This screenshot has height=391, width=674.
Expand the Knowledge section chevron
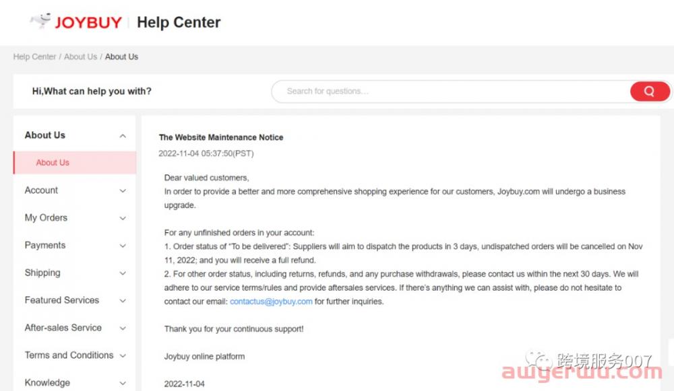[123, 383]
